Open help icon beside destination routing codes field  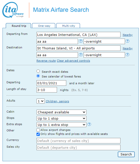point(81,55)
